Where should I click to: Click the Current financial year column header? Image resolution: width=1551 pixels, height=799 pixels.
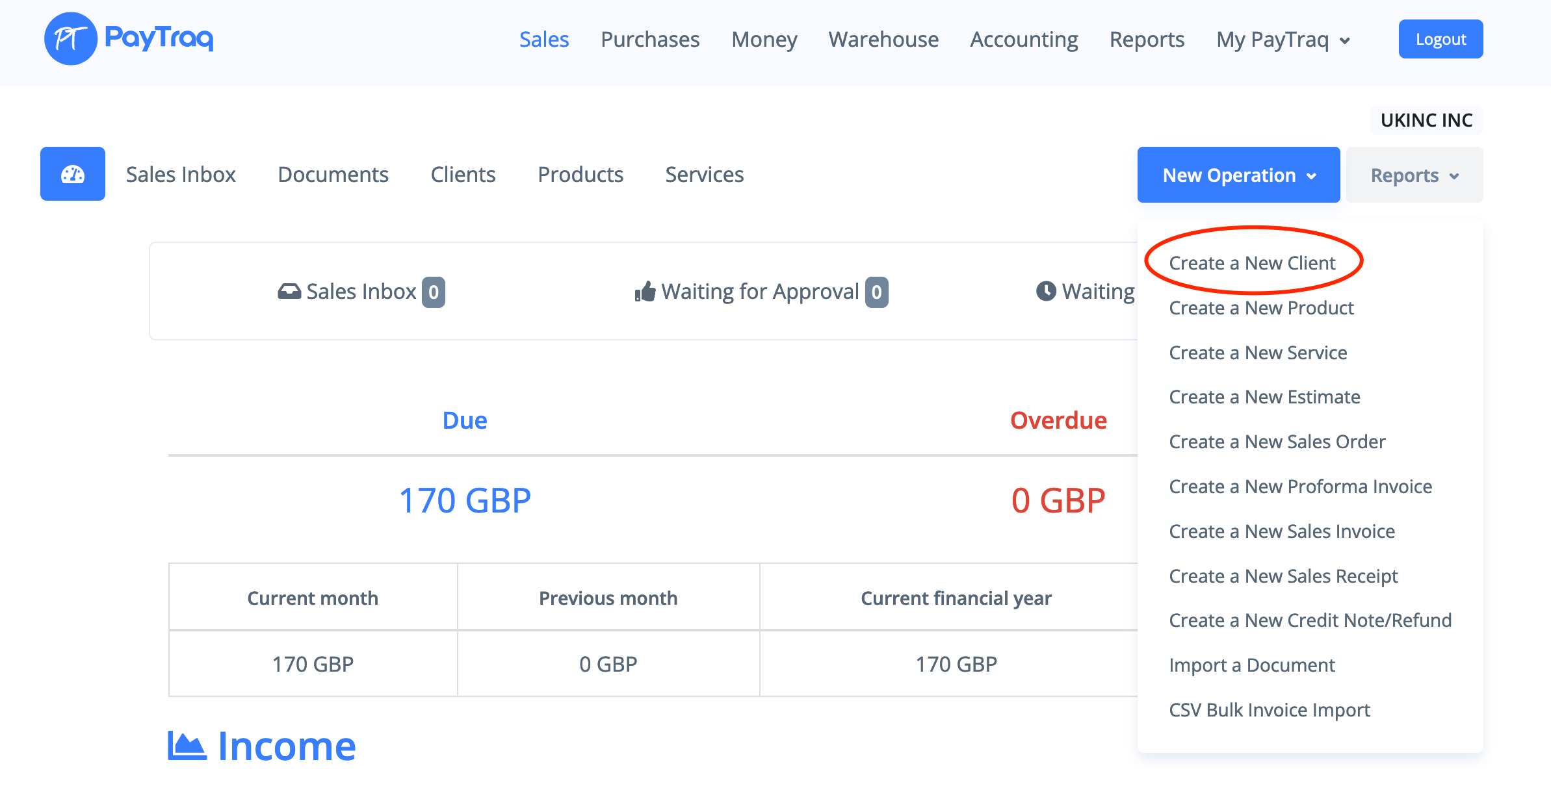tap(956, 598)
